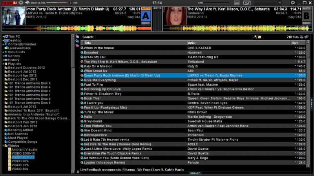Select Recently Added filter folder
The height and width of the screenshot is (176, 314).
tap(19, 130)
